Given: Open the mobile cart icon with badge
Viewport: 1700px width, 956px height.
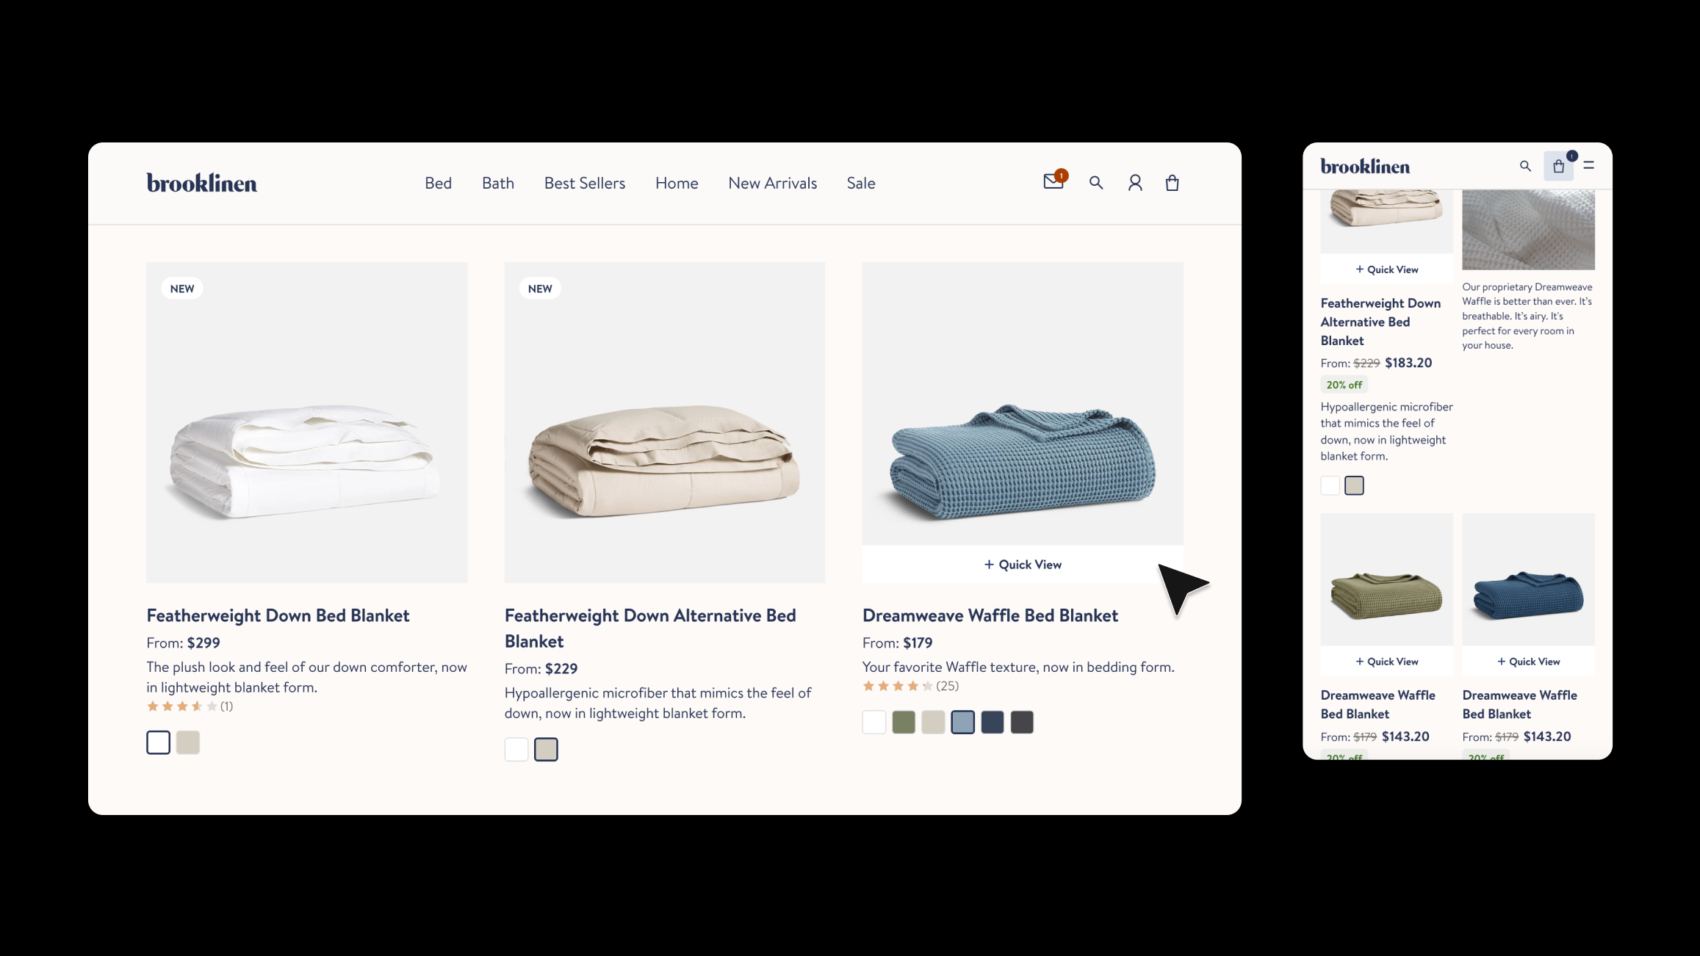Looking at the screenshot, I should pyautogui.click(x=1558, y=166).
